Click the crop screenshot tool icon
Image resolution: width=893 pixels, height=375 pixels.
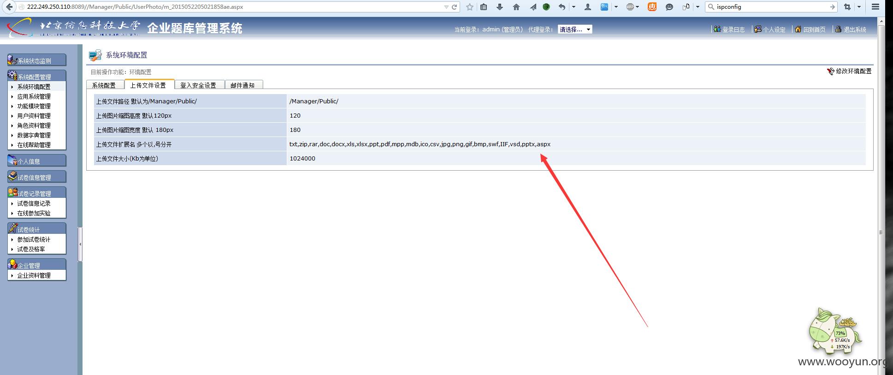[x=847, y=7]
